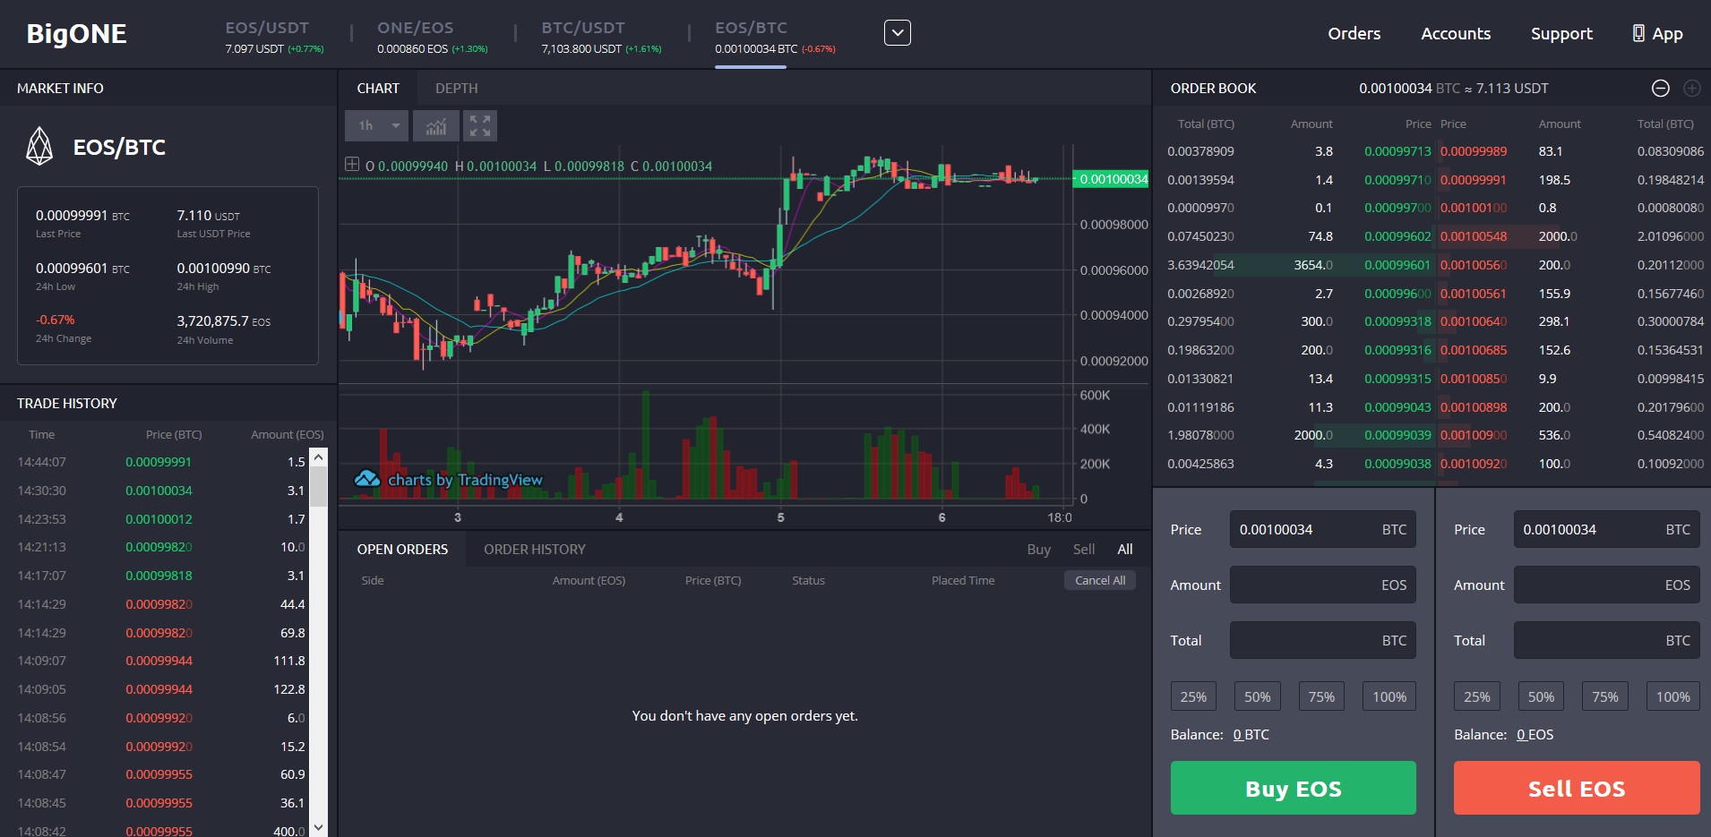Open chart indicators tool
The width and height of the screenshot is (1711, 837).
436,126
